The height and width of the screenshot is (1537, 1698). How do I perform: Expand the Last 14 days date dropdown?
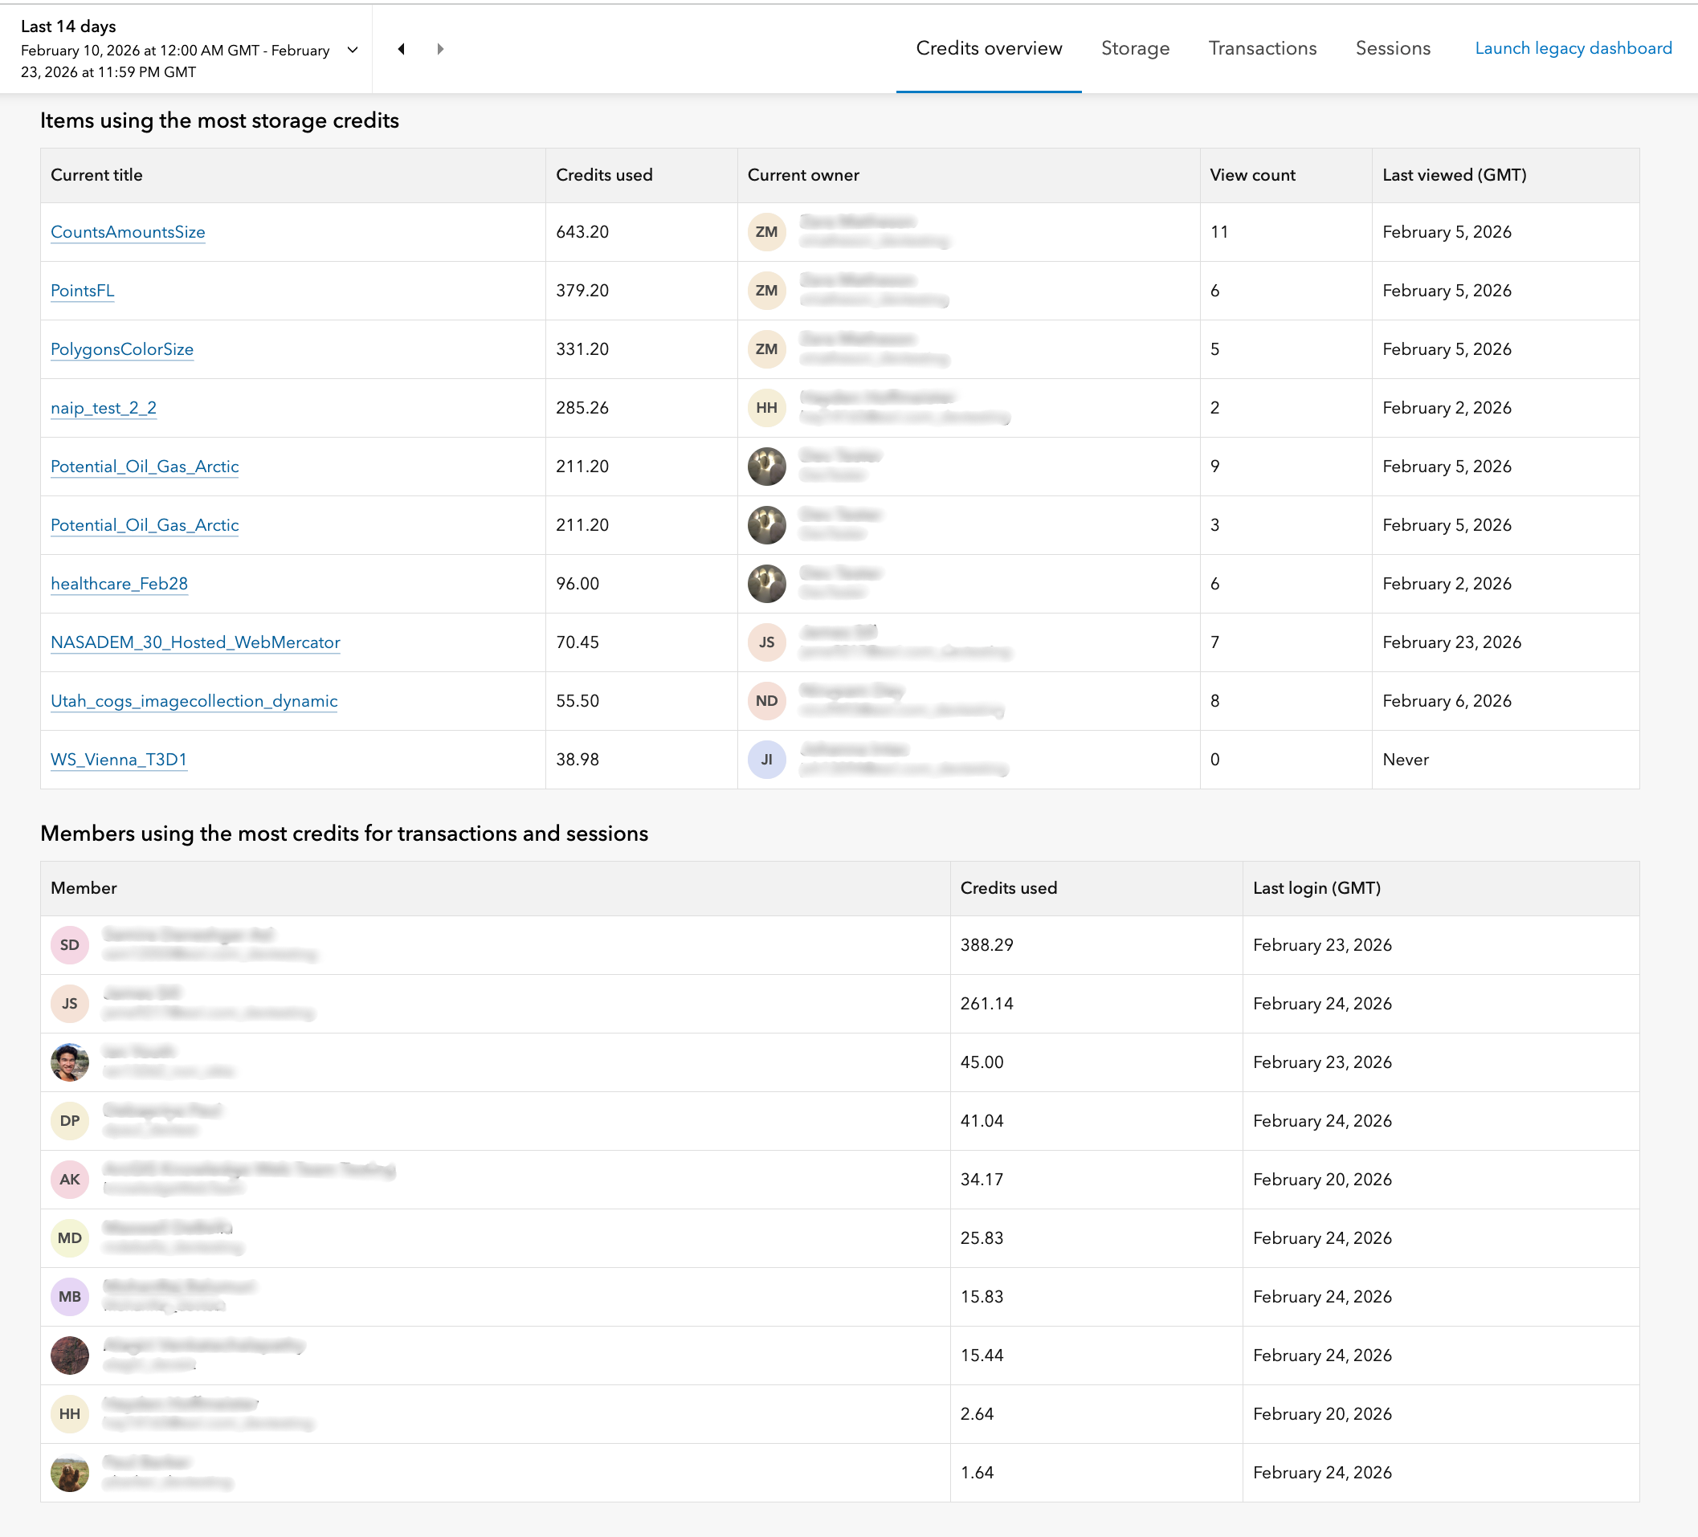(353, 50)
